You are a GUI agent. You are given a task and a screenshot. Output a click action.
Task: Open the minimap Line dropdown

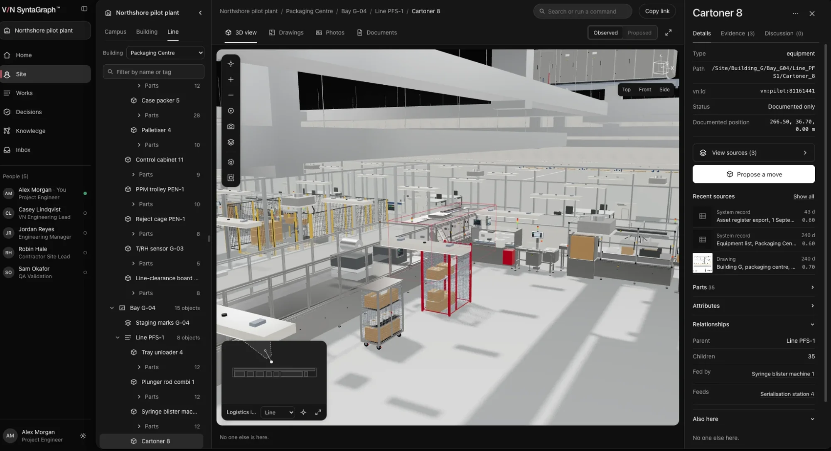pos(278,412)
